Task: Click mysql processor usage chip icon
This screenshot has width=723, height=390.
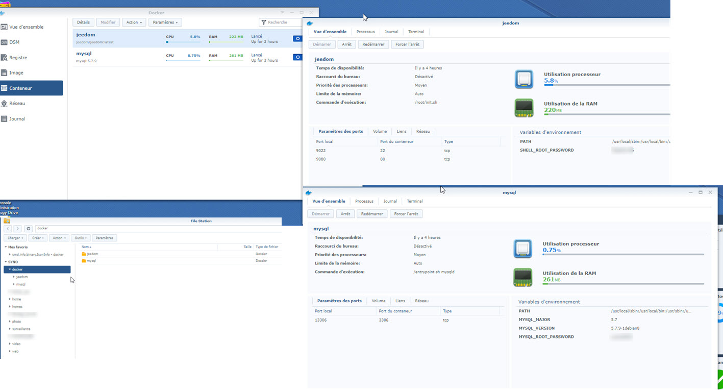Action: [523, 249]
